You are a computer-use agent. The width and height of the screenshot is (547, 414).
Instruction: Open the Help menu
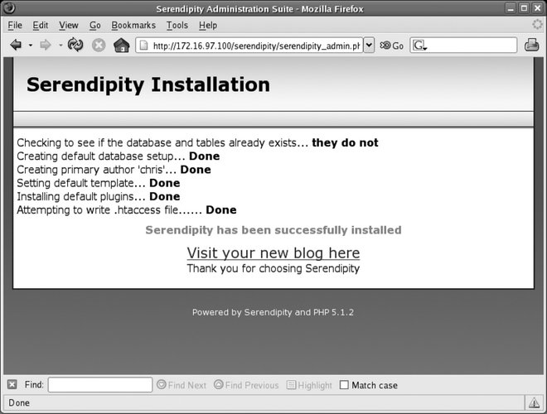(x=208, y=26)
